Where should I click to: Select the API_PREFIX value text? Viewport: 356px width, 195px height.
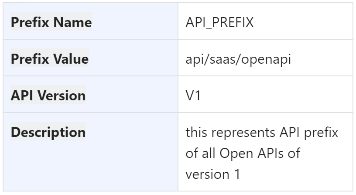click(x=219, y=23)
